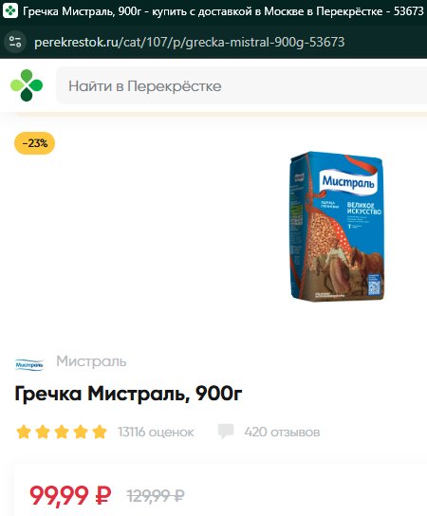This screenshot has height=516, width=427.
Task: Open the Мистраль brand name link
Action: (x=91, y=361)
